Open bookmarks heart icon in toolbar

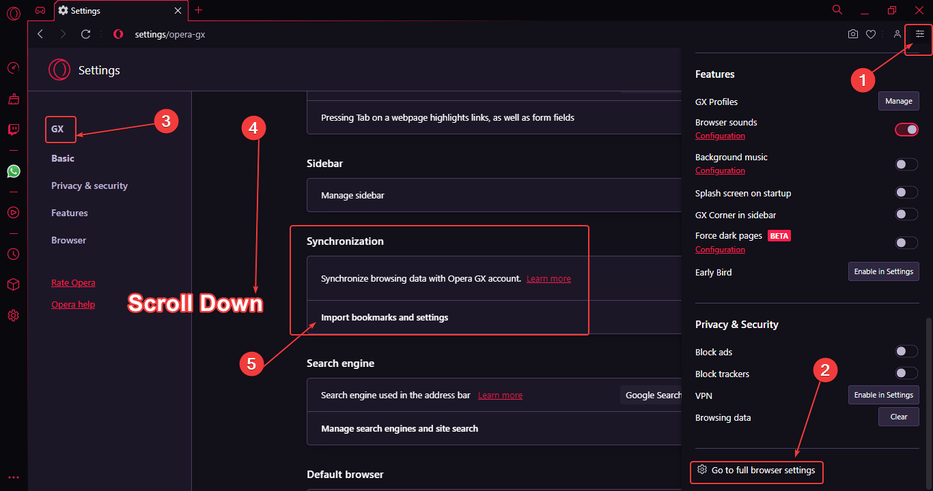coord(871,34)
